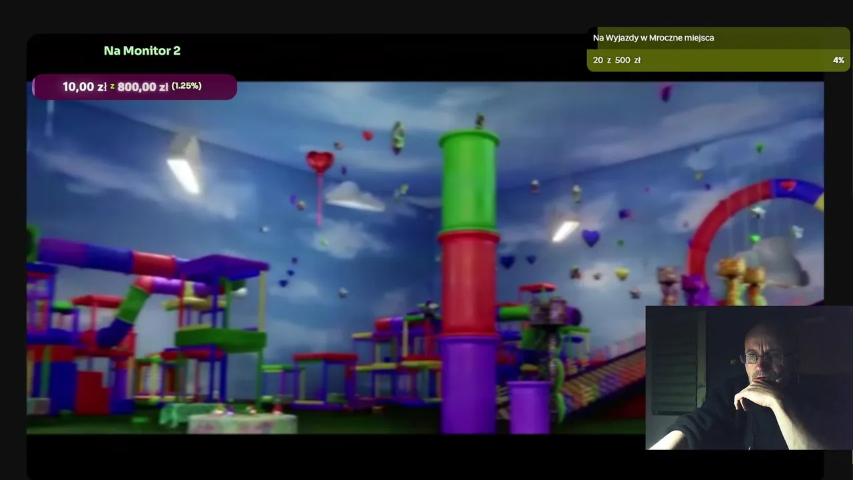
Task: Click the 'Na Monitor 2' goal title
Action: click(142, 51)
